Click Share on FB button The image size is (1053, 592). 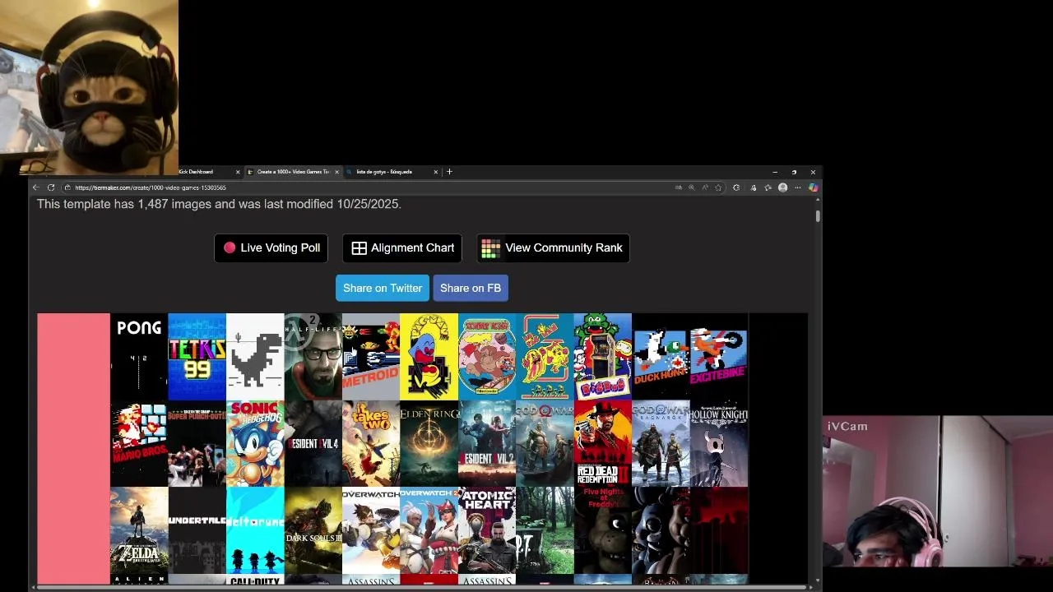pos(471,288)
